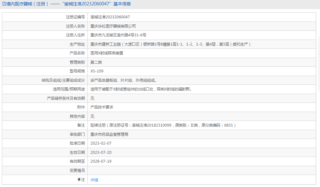Select the production address starting 重庆市建桥工业园
Image resolution: width=320 pixels, height=187 pixels.
pos(170,44)
